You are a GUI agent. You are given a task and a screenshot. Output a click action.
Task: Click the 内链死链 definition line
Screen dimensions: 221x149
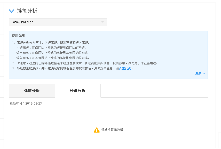pos(52,48)
